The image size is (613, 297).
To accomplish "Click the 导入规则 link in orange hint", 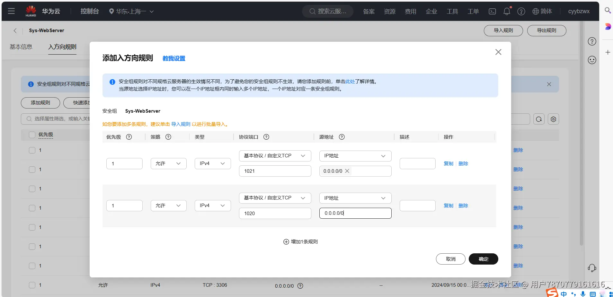I will coord(181,124).
